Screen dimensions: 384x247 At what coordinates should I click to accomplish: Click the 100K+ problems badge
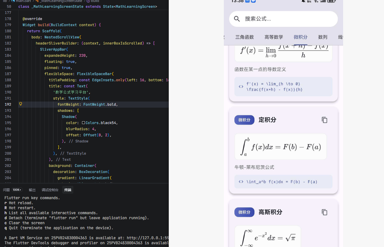(x=17, y=190)
